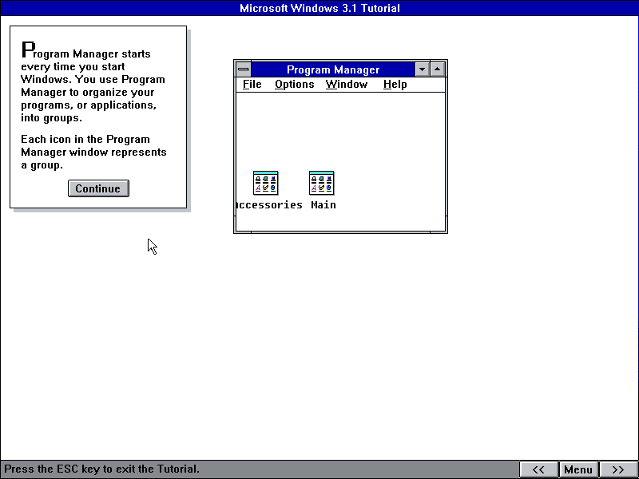Open the Options menu
The image size is (639, 479).
pos(294,85)
